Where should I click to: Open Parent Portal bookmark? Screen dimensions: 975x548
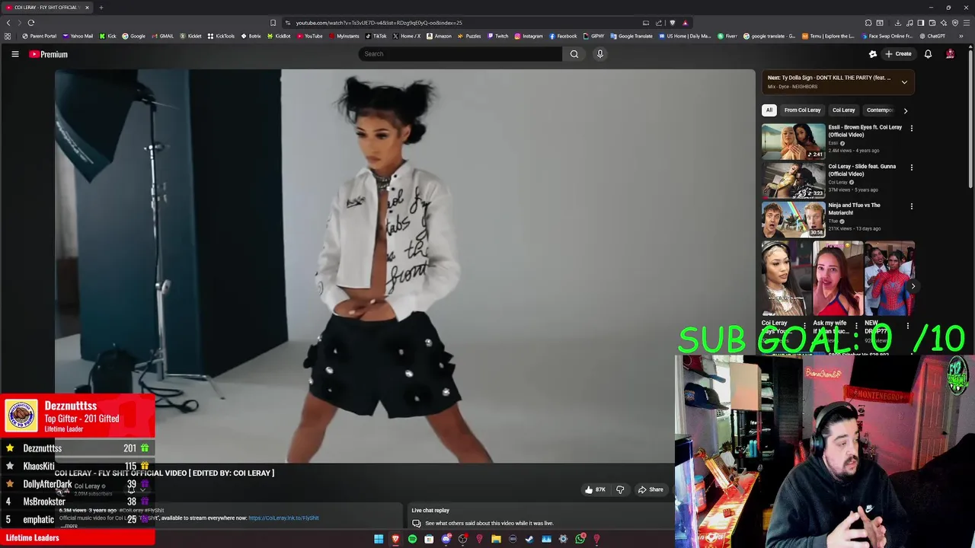coord(40,36)
